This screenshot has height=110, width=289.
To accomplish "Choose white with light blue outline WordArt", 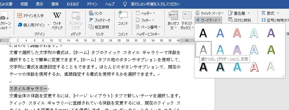I will coord(254,33).
